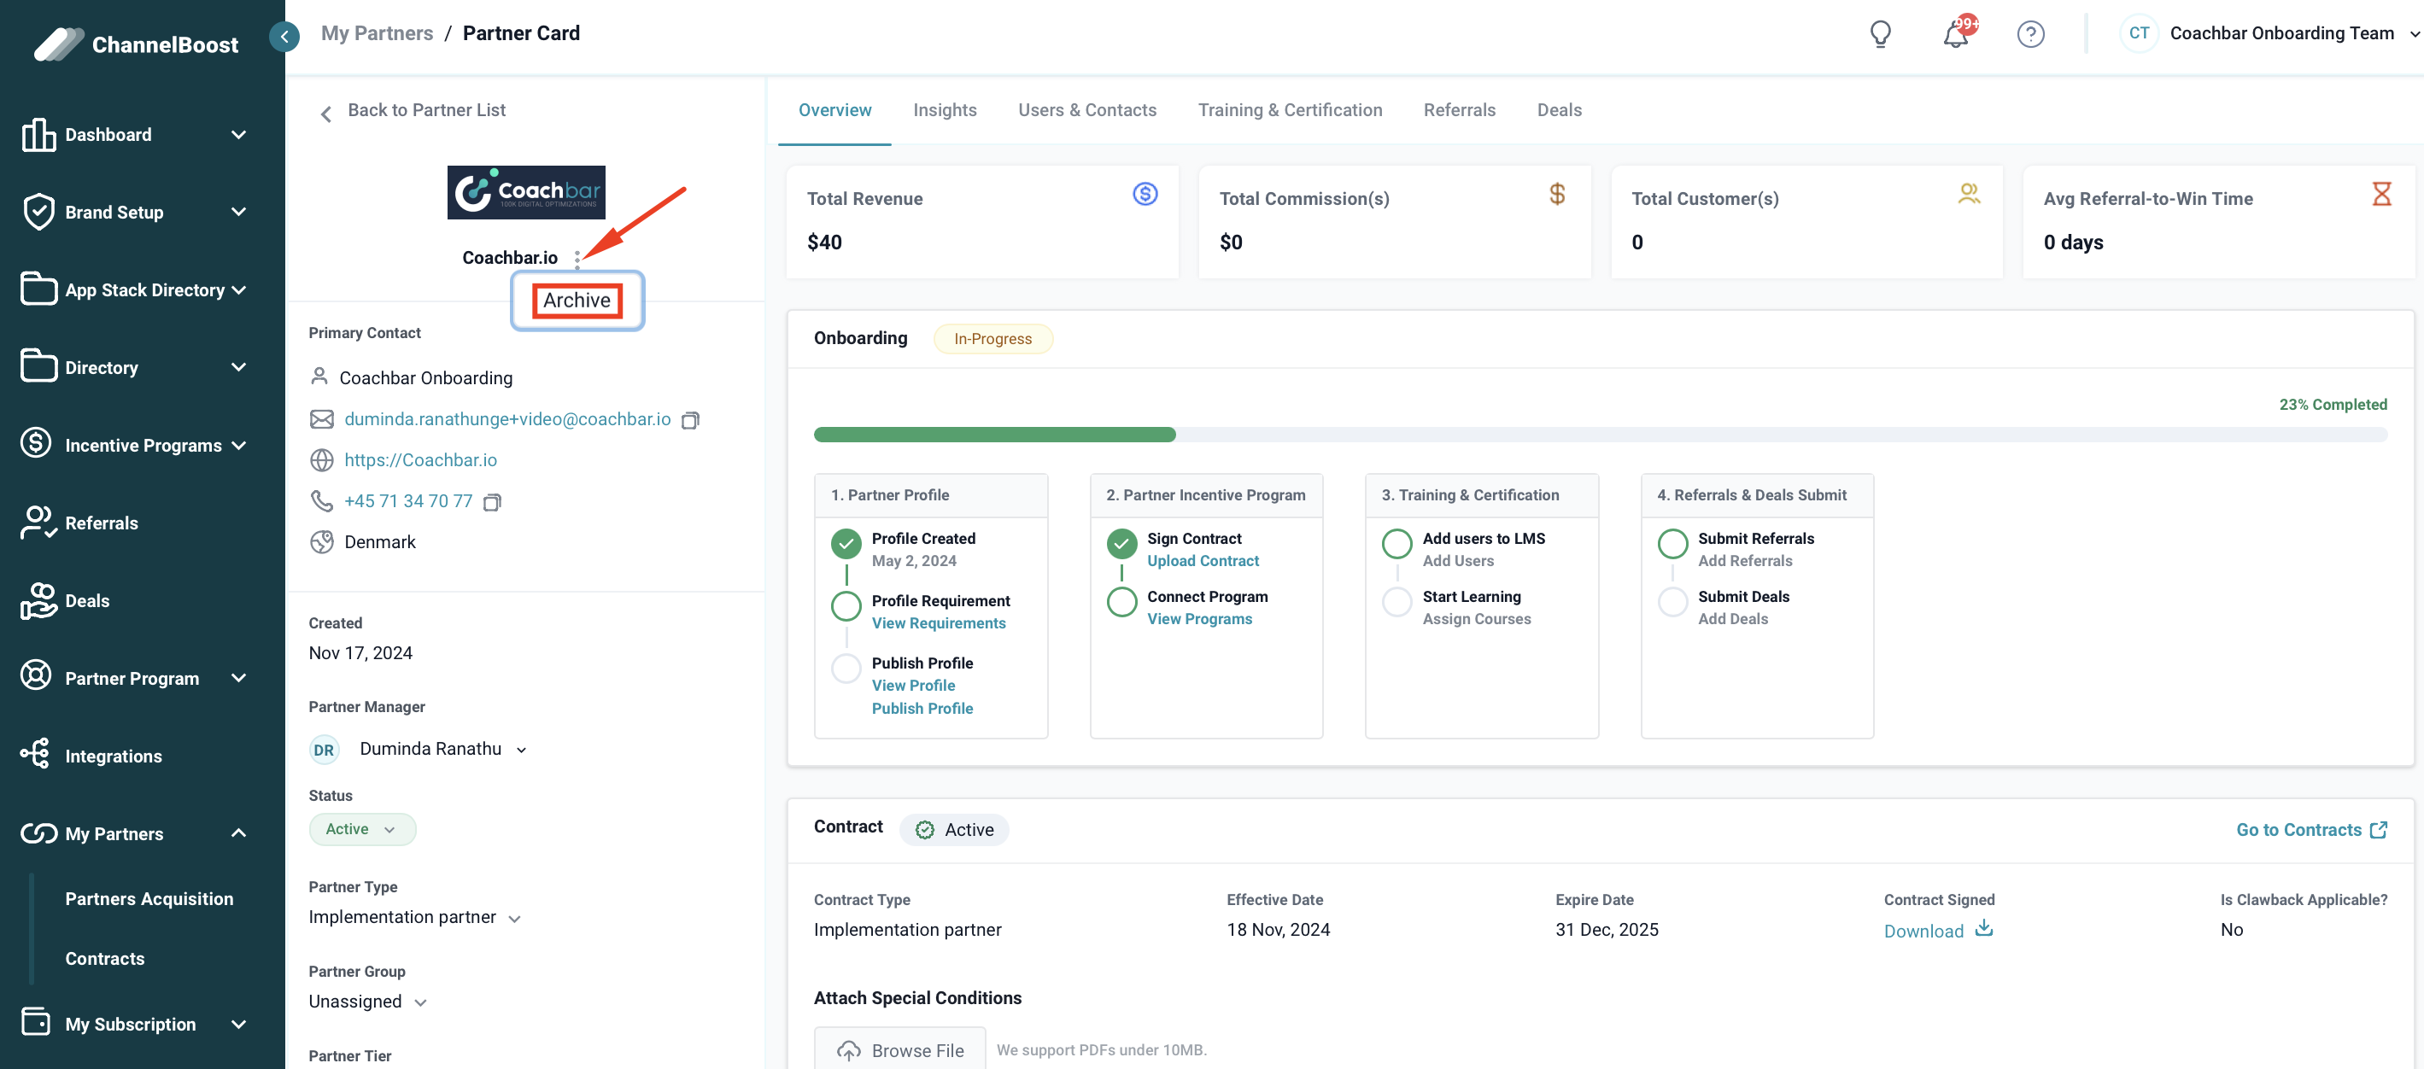Click the Connect Program step circle
Image resolution: width=2424 pixels, height=1069 pixels.
[x=1121, y=601]
